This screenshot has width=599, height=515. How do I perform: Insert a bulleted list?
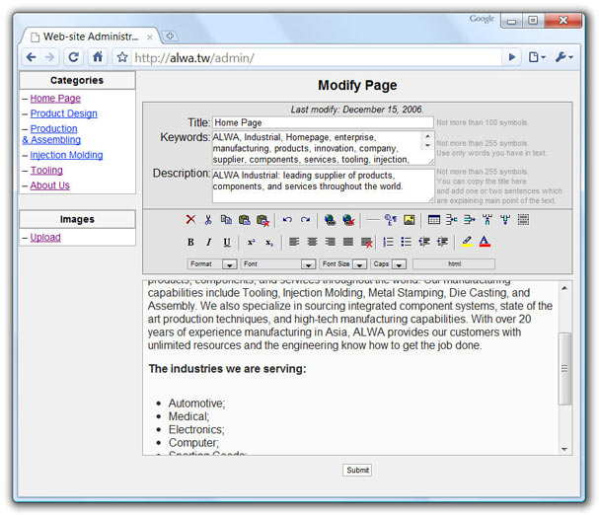pyautogui.click(x=407, y=242)
